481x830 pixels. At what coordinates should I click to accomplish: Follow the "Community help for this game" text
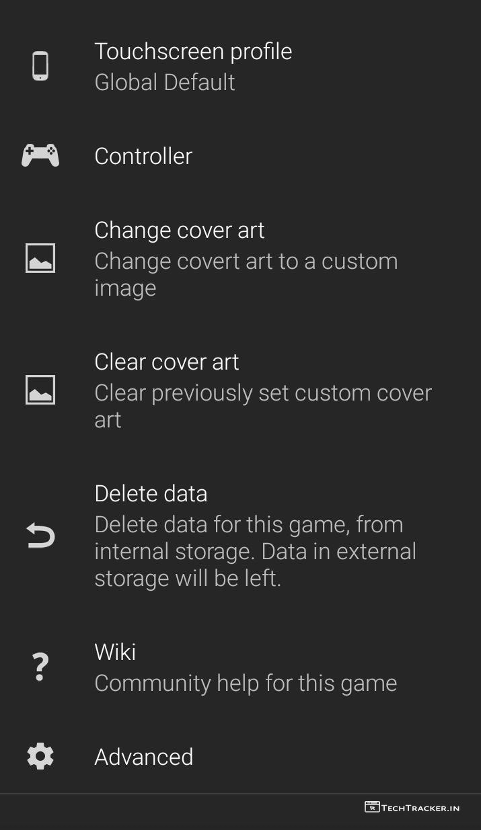click(x=246, y=683)
